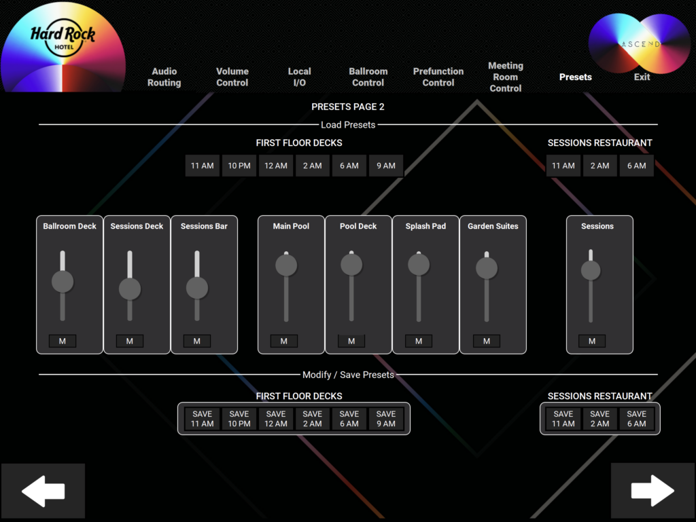
Task: Go to Meeting Room Control
Action: (506, 77)
